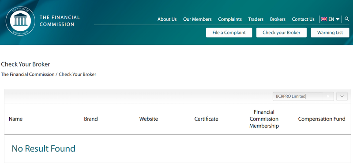Click the File a Complaint button
353x163 pixels.
pos(229,33)
